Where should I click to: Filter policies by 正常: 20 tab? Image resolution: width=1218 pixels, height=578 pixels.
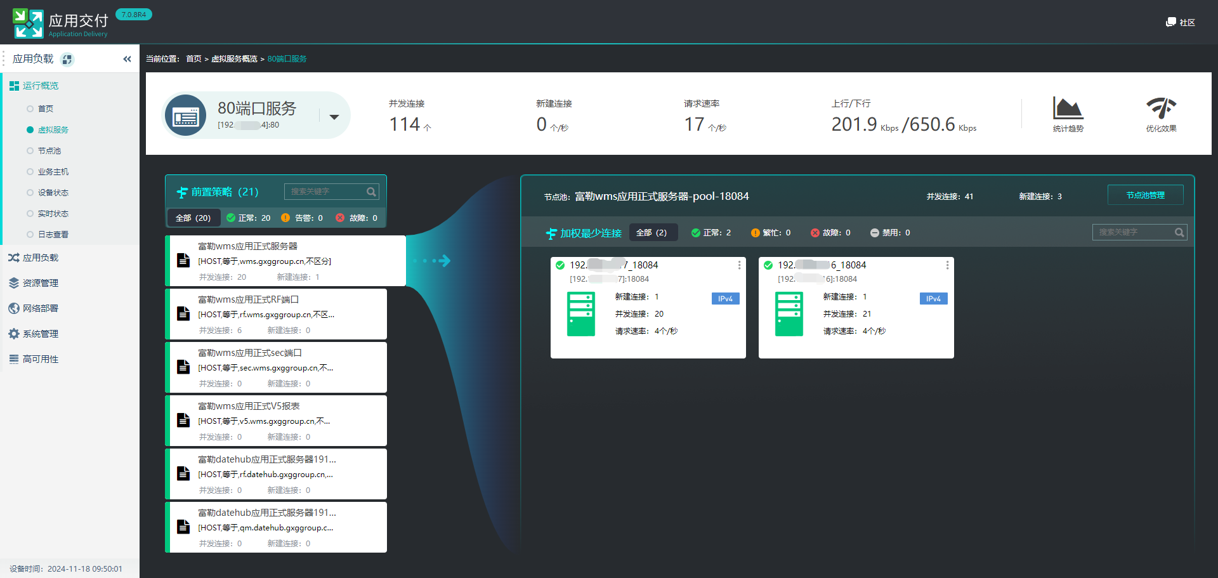[249, 218]
